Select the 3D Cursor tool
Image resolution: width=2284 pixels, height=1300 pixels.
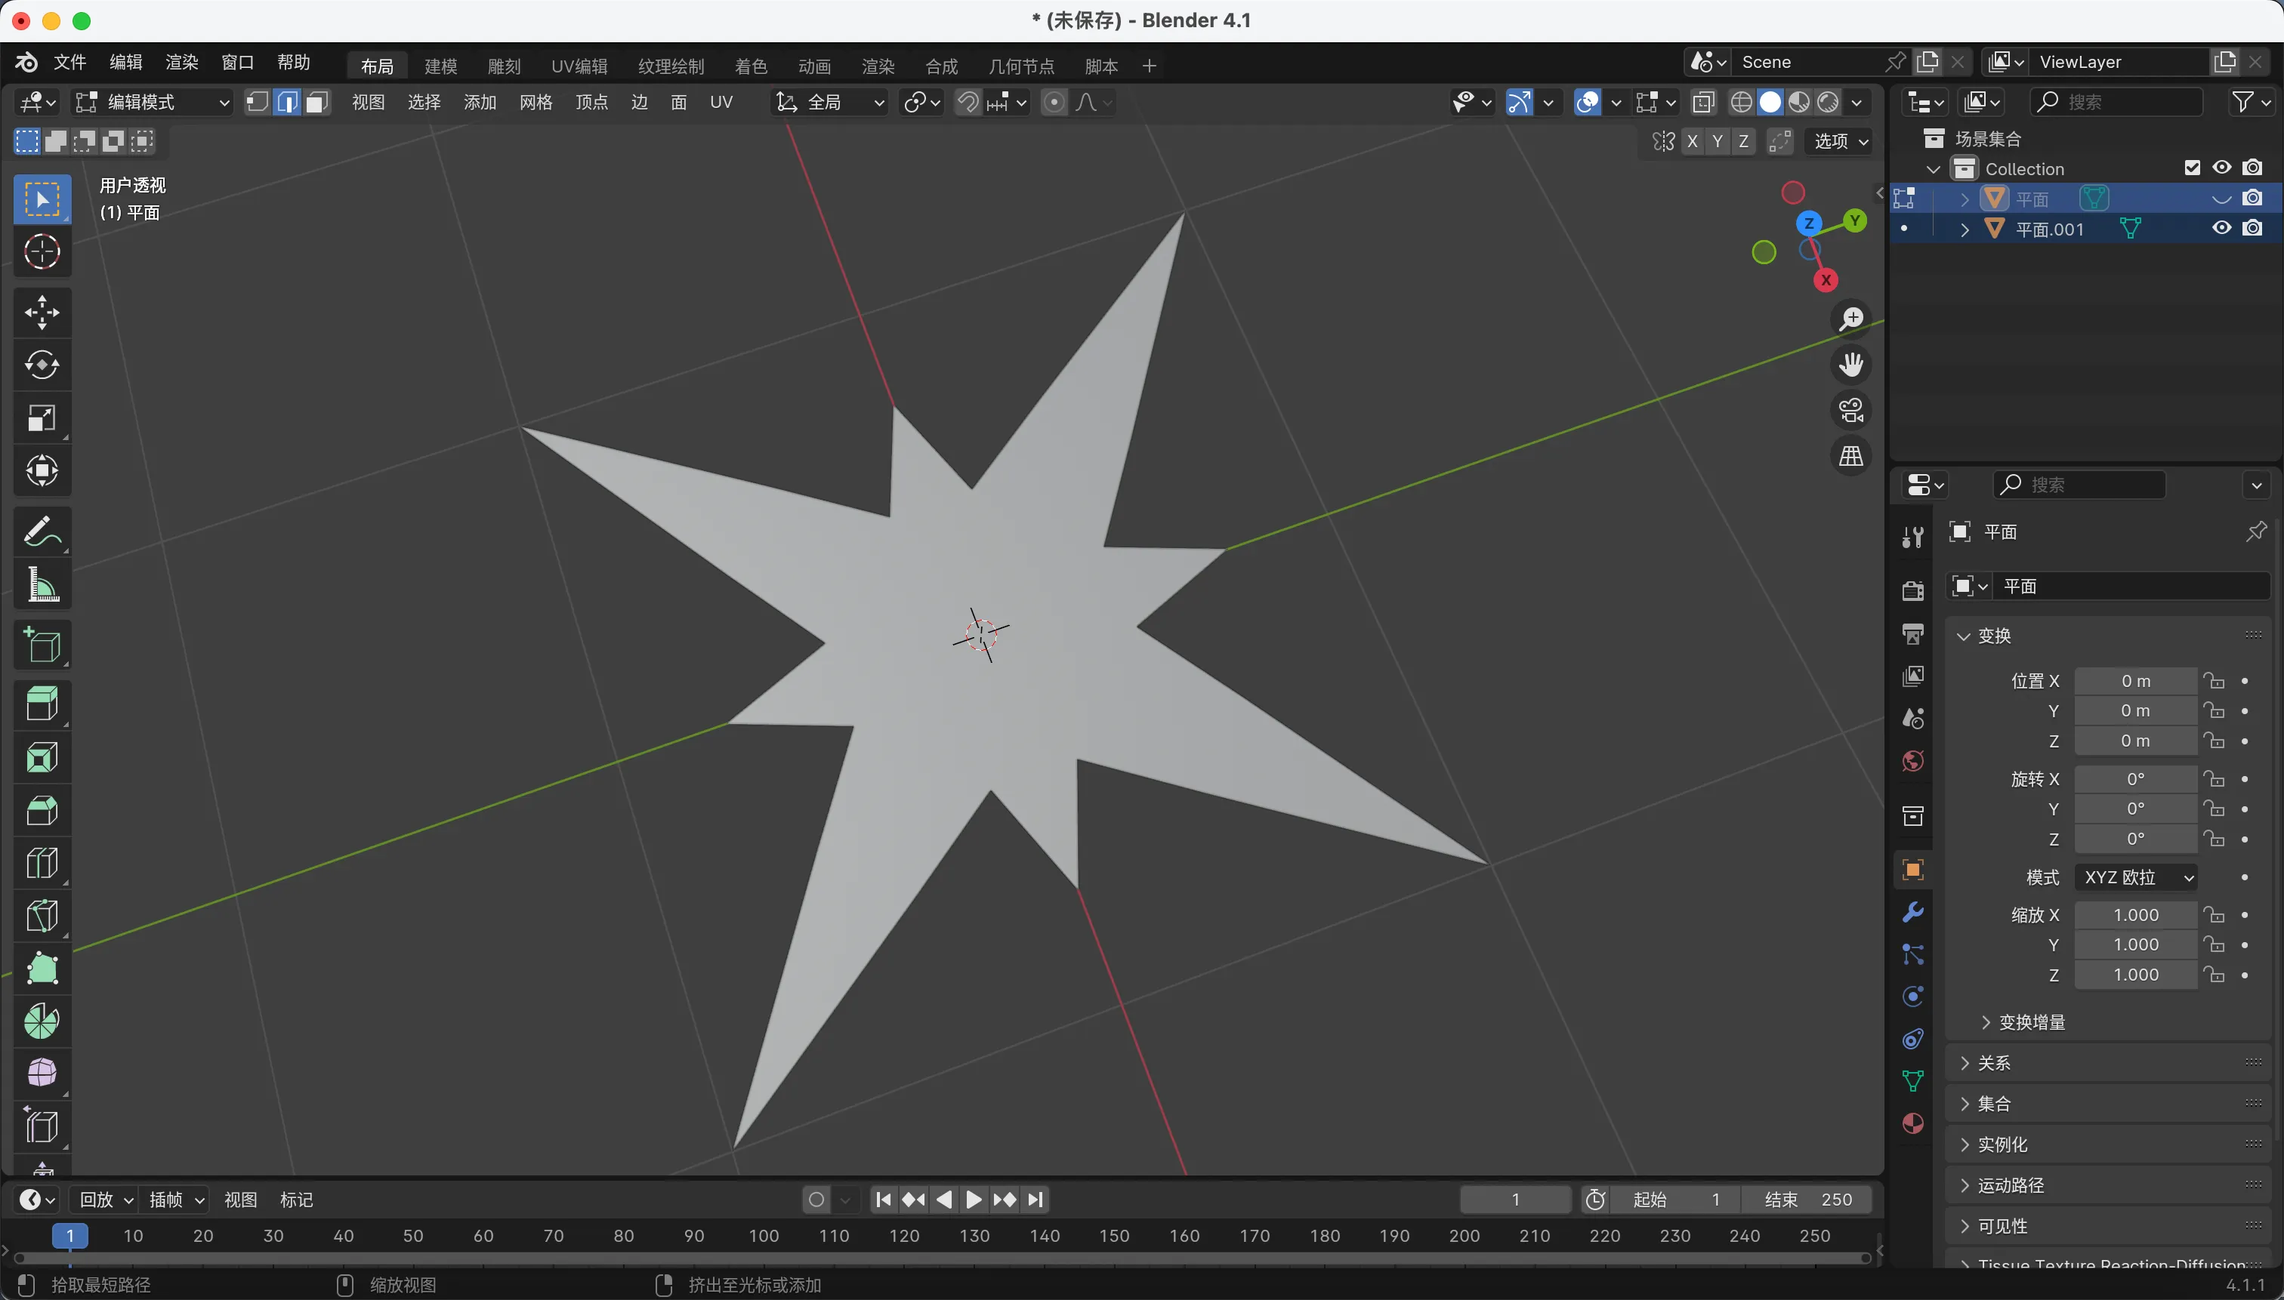(x=41, y=253)
